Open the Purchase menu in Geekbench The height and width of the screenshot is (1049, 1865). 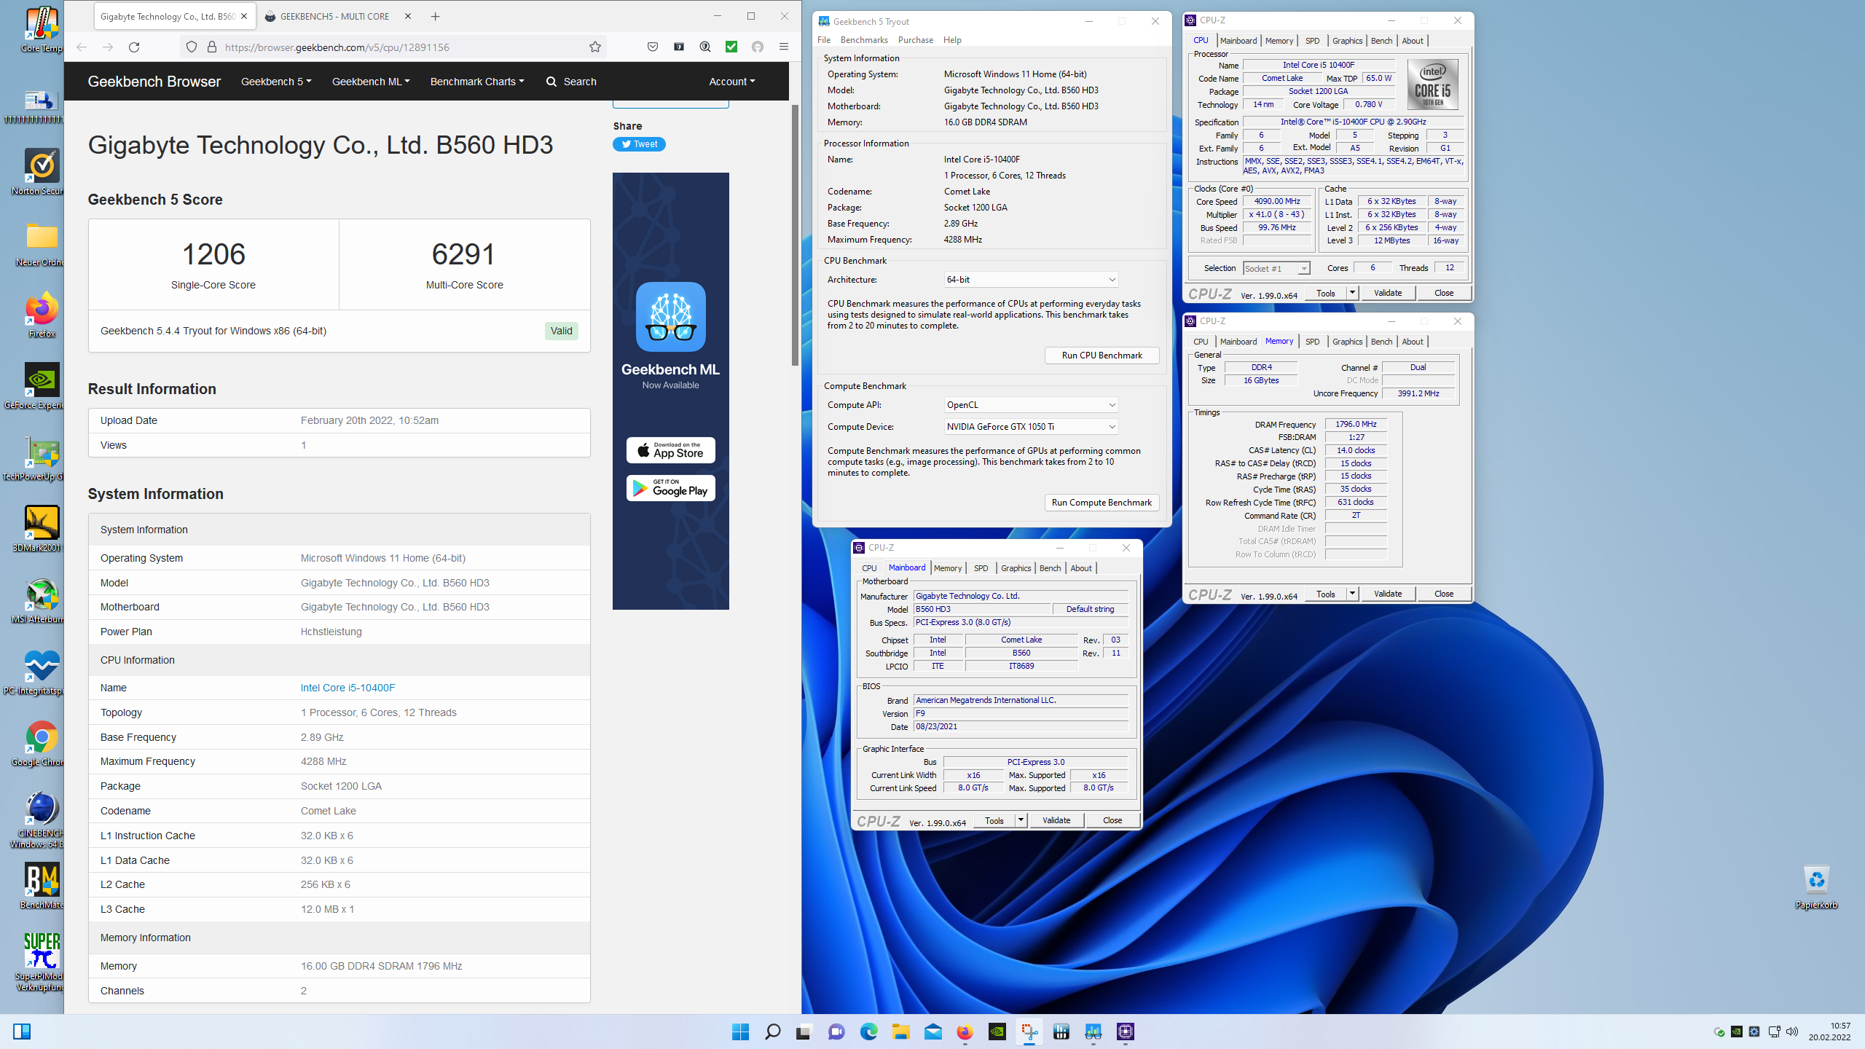coord(915,40)
